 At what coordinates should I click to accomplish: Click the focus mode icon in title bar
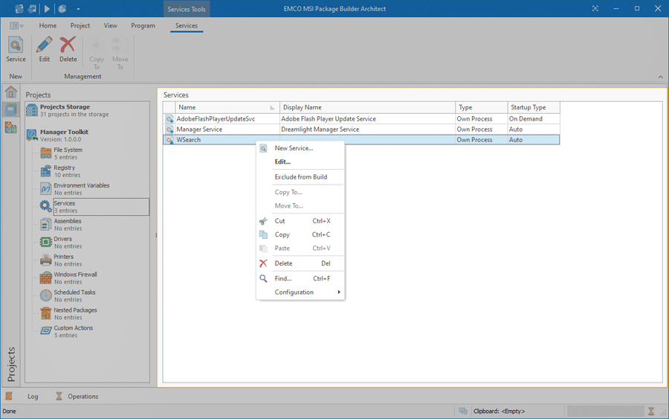(595, 8)
